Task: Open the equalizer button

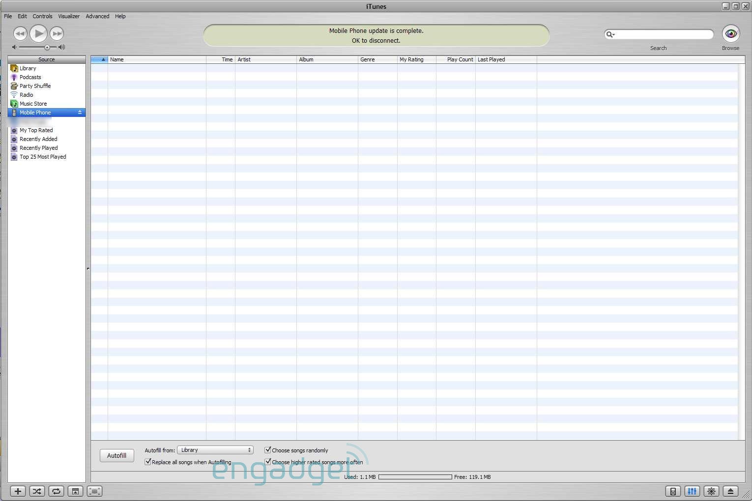Action: click(692, 491)
